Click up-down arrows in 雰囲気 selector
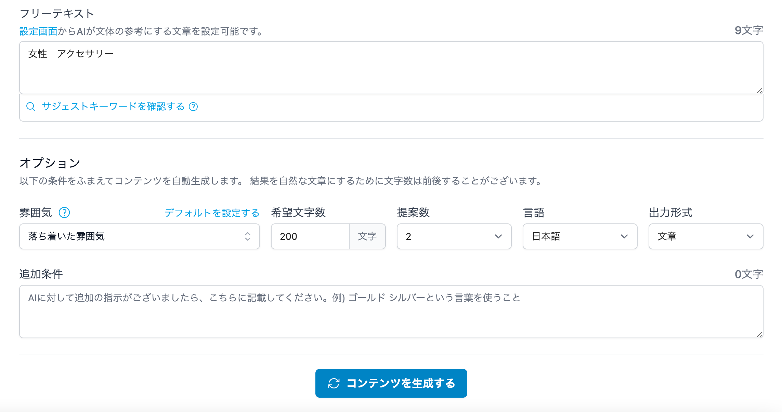 248,236
